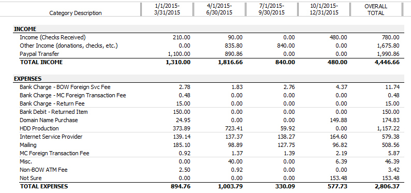This screenshot has height=193, width=411.
Task: Click the INCOME section heading
Action: 25,29
